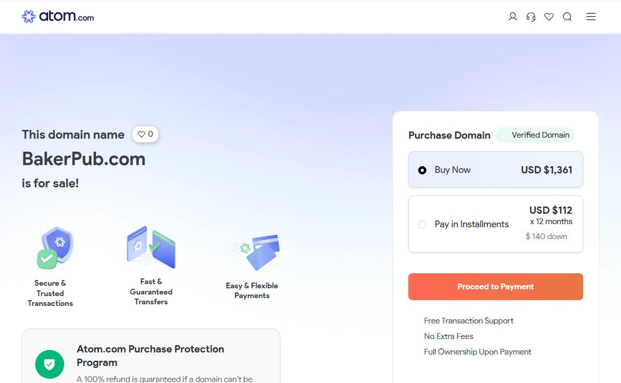Click the $140 down label
Image resolution: width=621 pixels, height=383 pixels.
click(546, 237)
